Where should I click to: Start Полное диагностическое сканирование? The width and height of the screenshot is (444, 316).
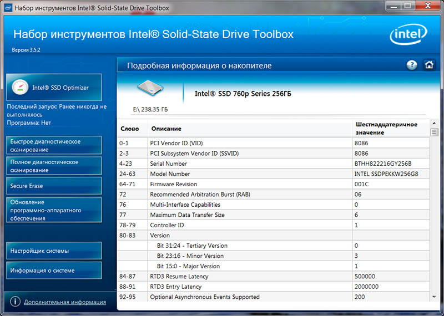point(54,166)
